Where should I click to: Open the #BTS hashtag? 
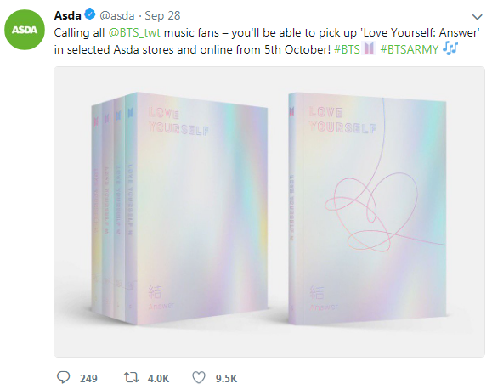(347, 49)
